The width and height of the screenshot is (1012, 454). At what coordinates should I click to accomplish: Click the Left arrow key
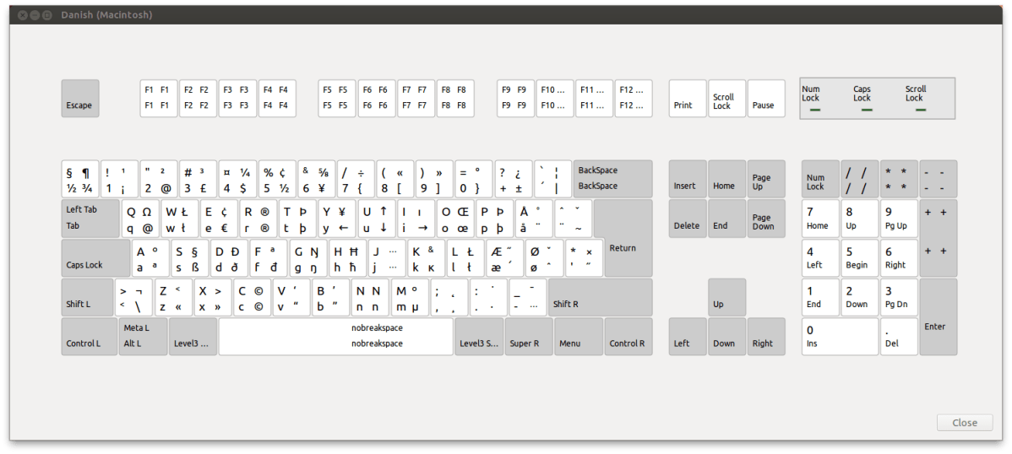tap(688, 337)
